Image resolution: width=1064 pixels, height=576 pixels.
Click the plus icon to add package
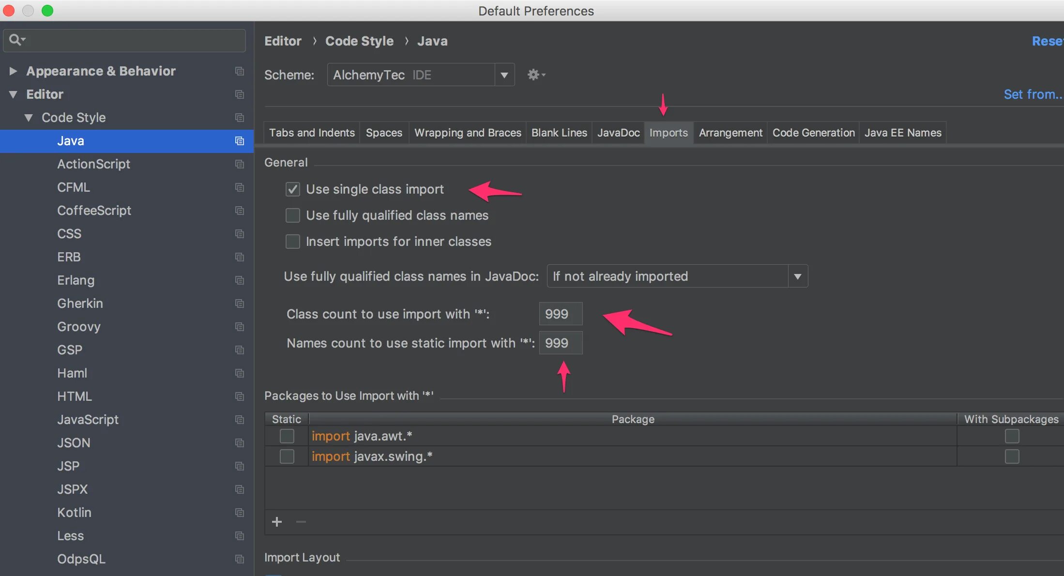[x=277, y=522]
